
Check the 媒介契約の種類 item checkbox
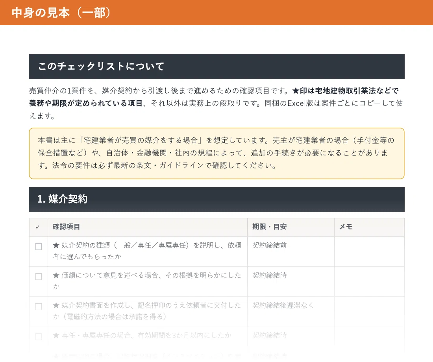click(39, 247)
